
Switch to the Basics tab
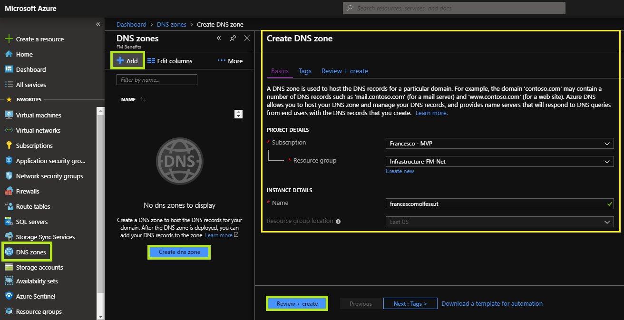click(280, 71)
